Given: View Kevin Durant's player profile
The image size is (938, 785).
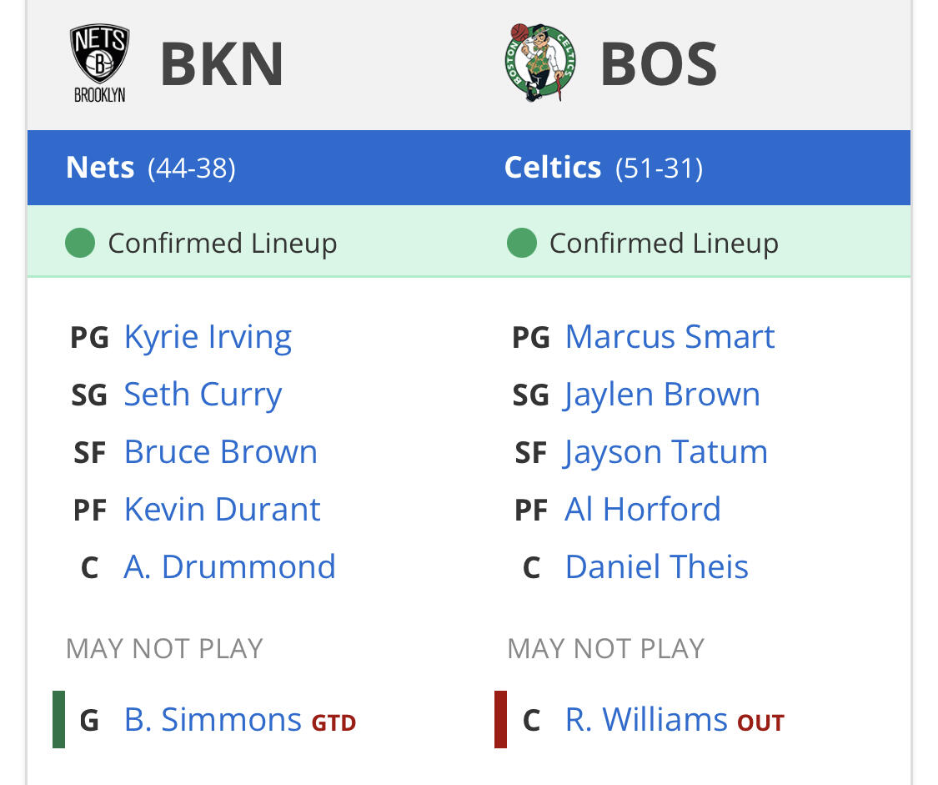Looking at the screenshot, I should click(x=222, y=510).
